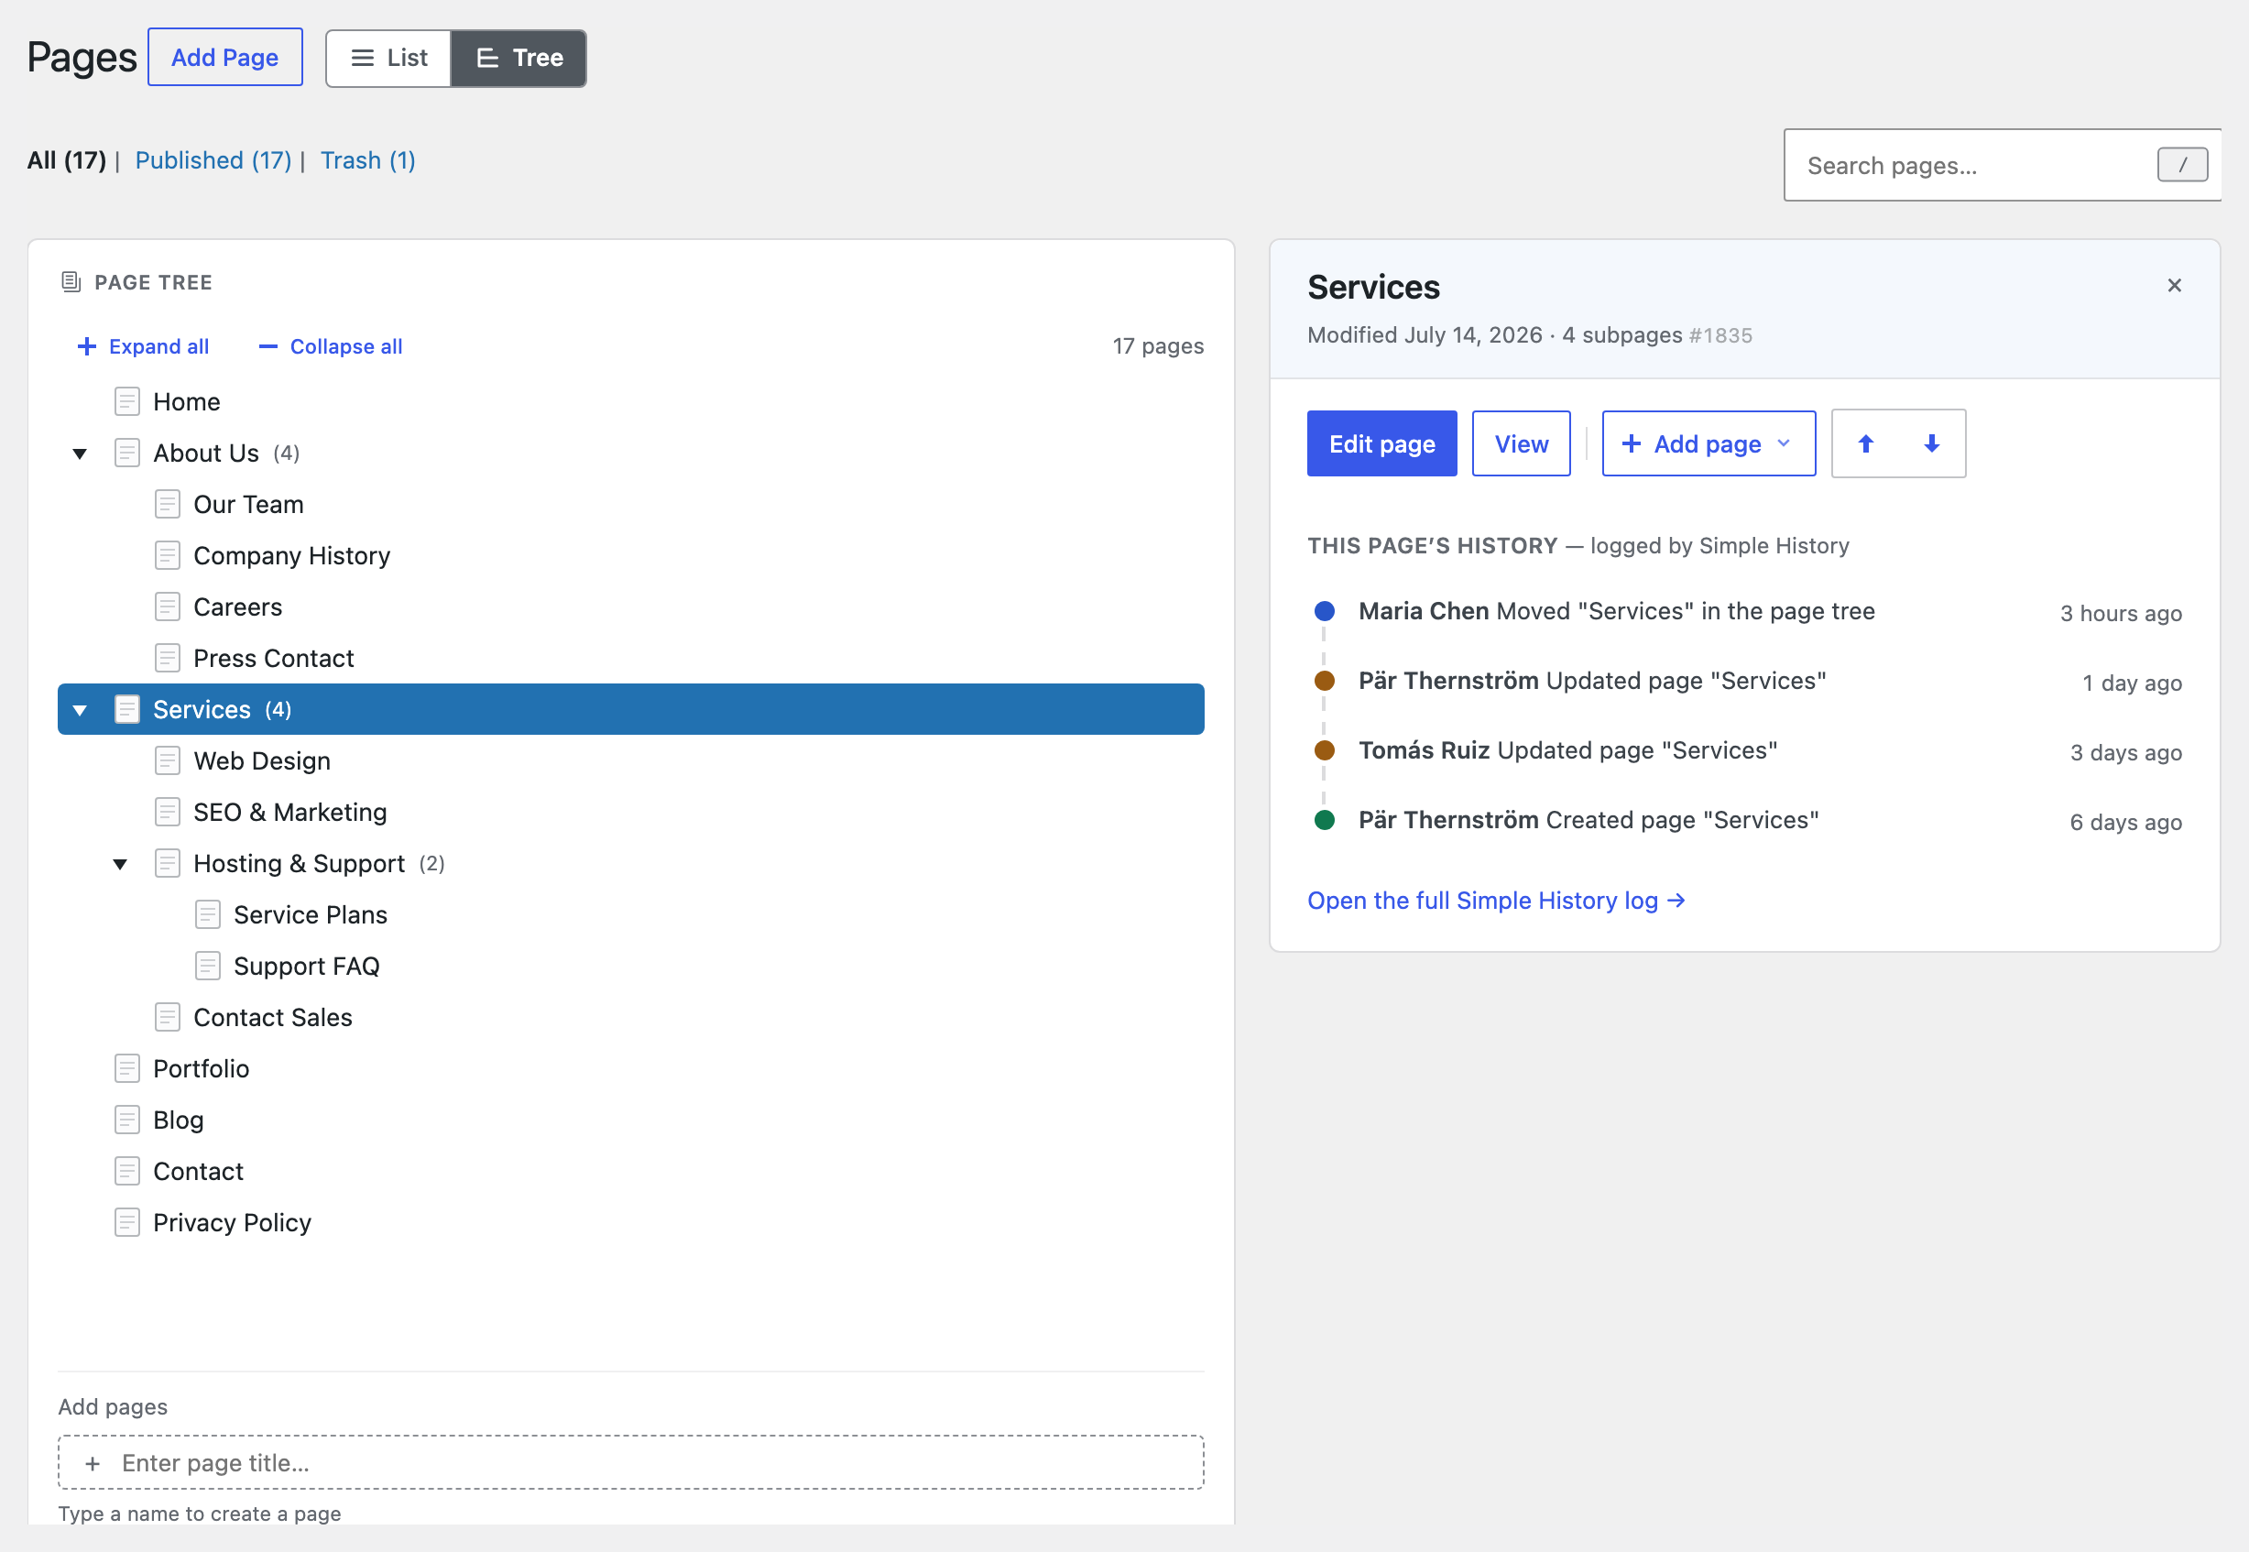Viewport: 2249px width, 1552px height.
Task: Click the '1 day ago' timestamp
Action: (x=2133, y=683)
